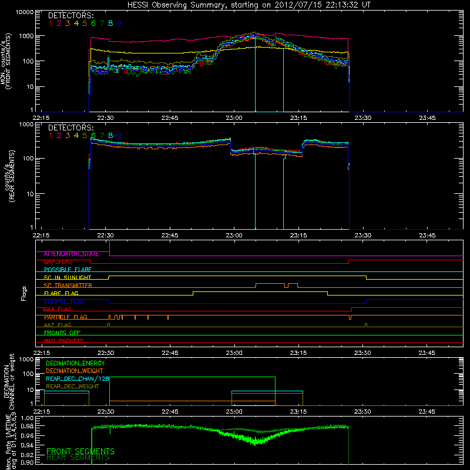Click the counts/s (REAR SEGMENTS) axis label
The width and height of the screenshot is (470, 470).
[x=9, y=176]
